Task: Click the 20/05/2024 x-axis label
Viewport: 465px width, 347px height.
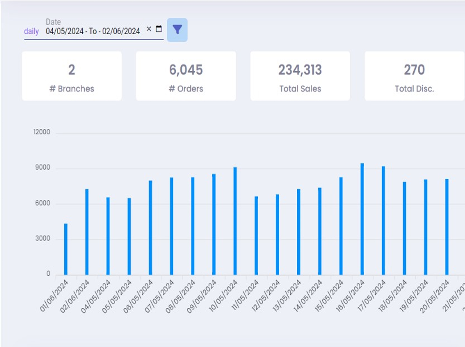Action: coord(435,296)
